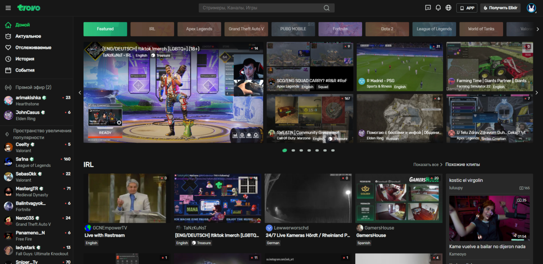
Task: Click the German tag under Lewwerworschd
Action: point(273,243)
